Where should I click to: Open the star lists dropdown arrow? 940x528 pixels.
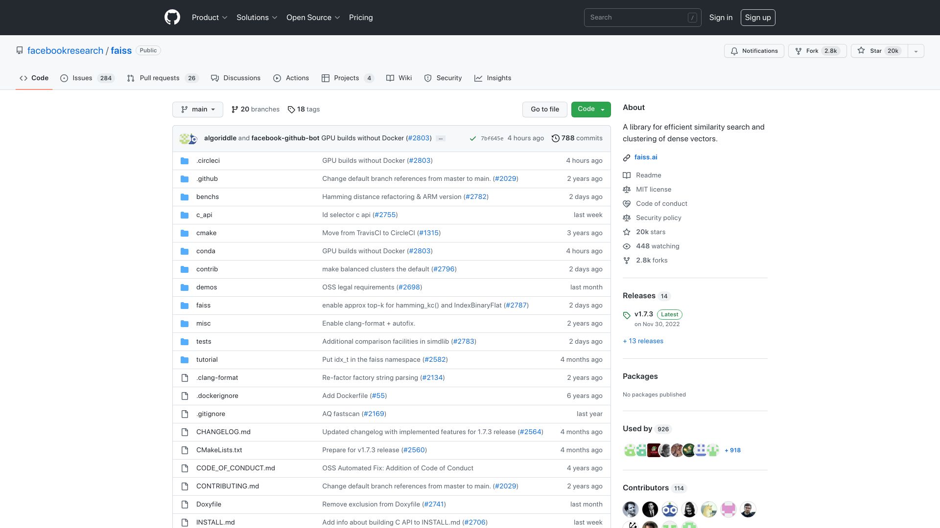916,51
